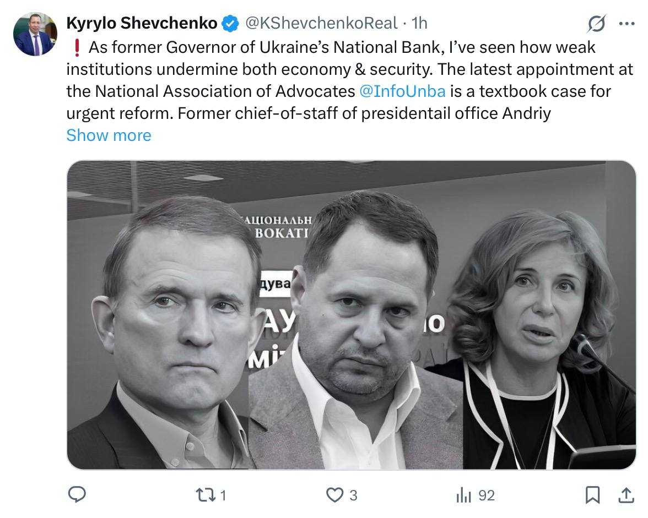Click the reply comment icon
The image size is (648, 518).
(x=77, y=495)
